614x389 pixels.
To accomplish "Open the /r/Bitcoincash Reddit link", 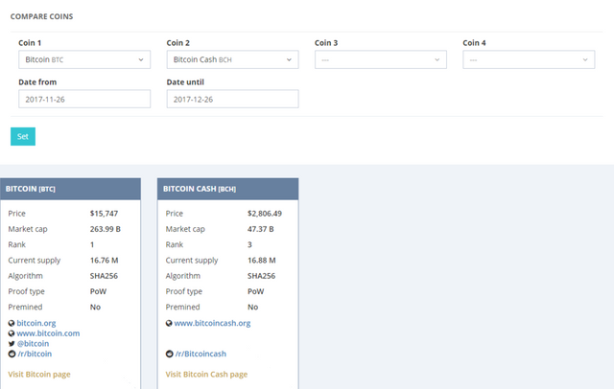I will pyautogui.click(x=201, y=354).
